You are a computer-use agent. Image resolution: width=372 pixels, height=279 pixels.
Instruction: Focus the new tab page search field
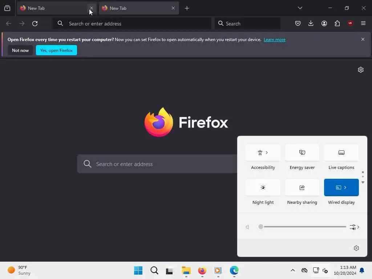pyautogui.click(x=157, y=164)
